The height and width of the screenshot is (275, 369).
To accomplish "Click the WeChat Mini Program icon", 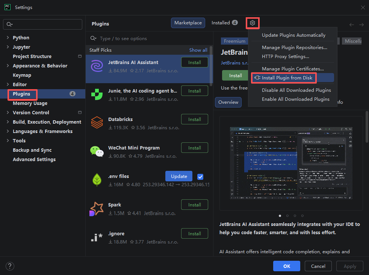I will (97, 151).
